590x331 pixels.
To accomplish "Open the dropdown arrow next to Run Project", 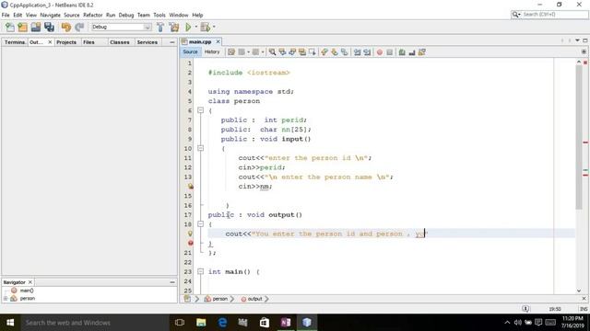I will pyautogui.click(x=196, y=27).
